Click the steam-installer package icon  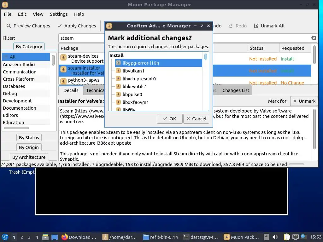[63, 69]
